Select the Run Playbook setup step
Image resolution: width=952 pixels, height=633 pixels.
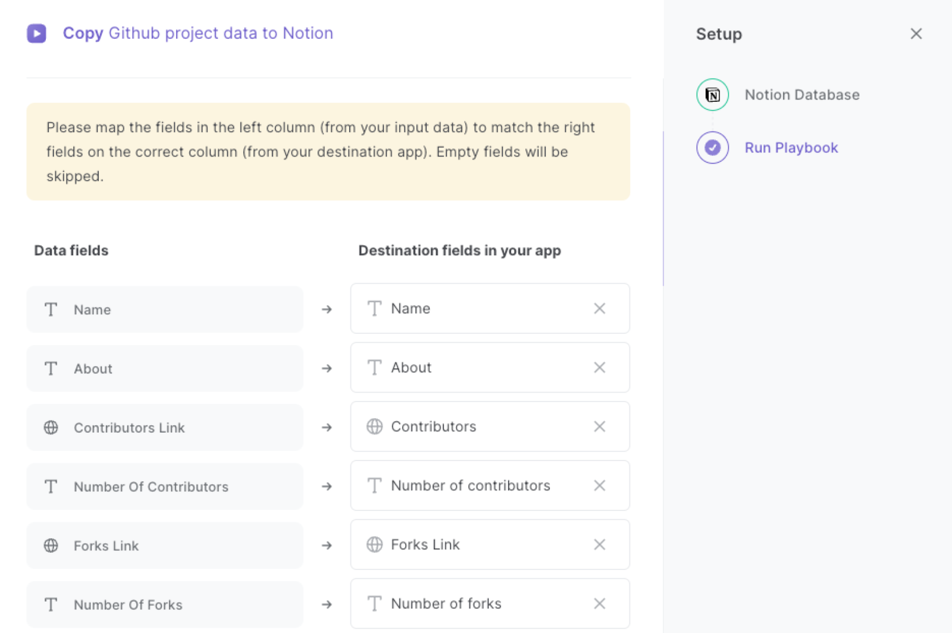791,148
